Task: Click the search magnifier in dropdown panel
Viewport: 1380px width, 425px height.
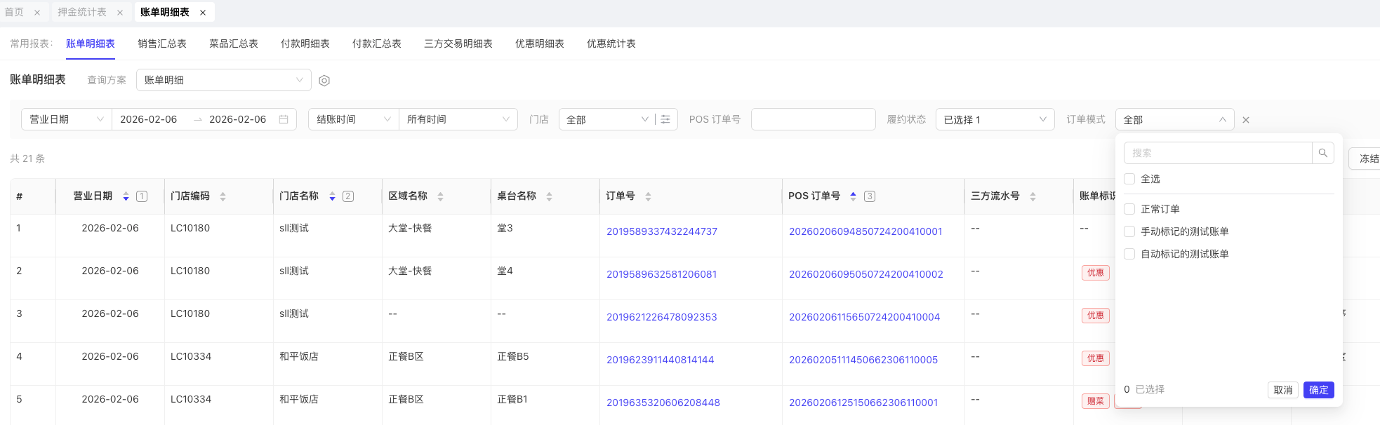Action: click(x=1322, y=153)
